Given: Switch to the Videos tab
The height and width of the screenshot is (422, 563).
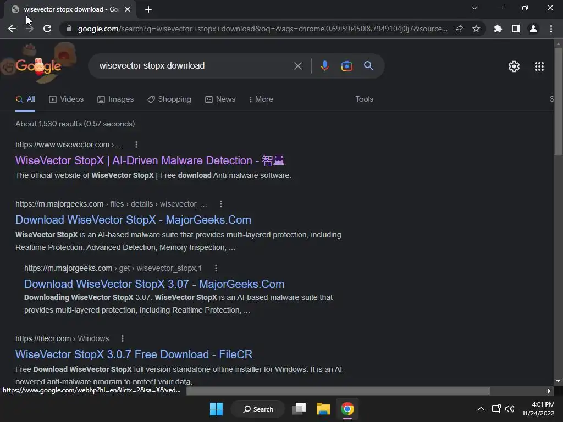Looking at the screenshot, I should pyautogui.click(x=67, y=99).
